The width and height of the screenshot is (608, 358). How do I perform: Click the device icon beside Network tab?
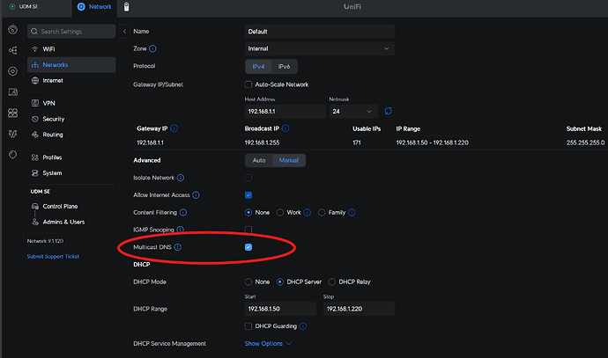pyautogui.click(x=126, y=6)
